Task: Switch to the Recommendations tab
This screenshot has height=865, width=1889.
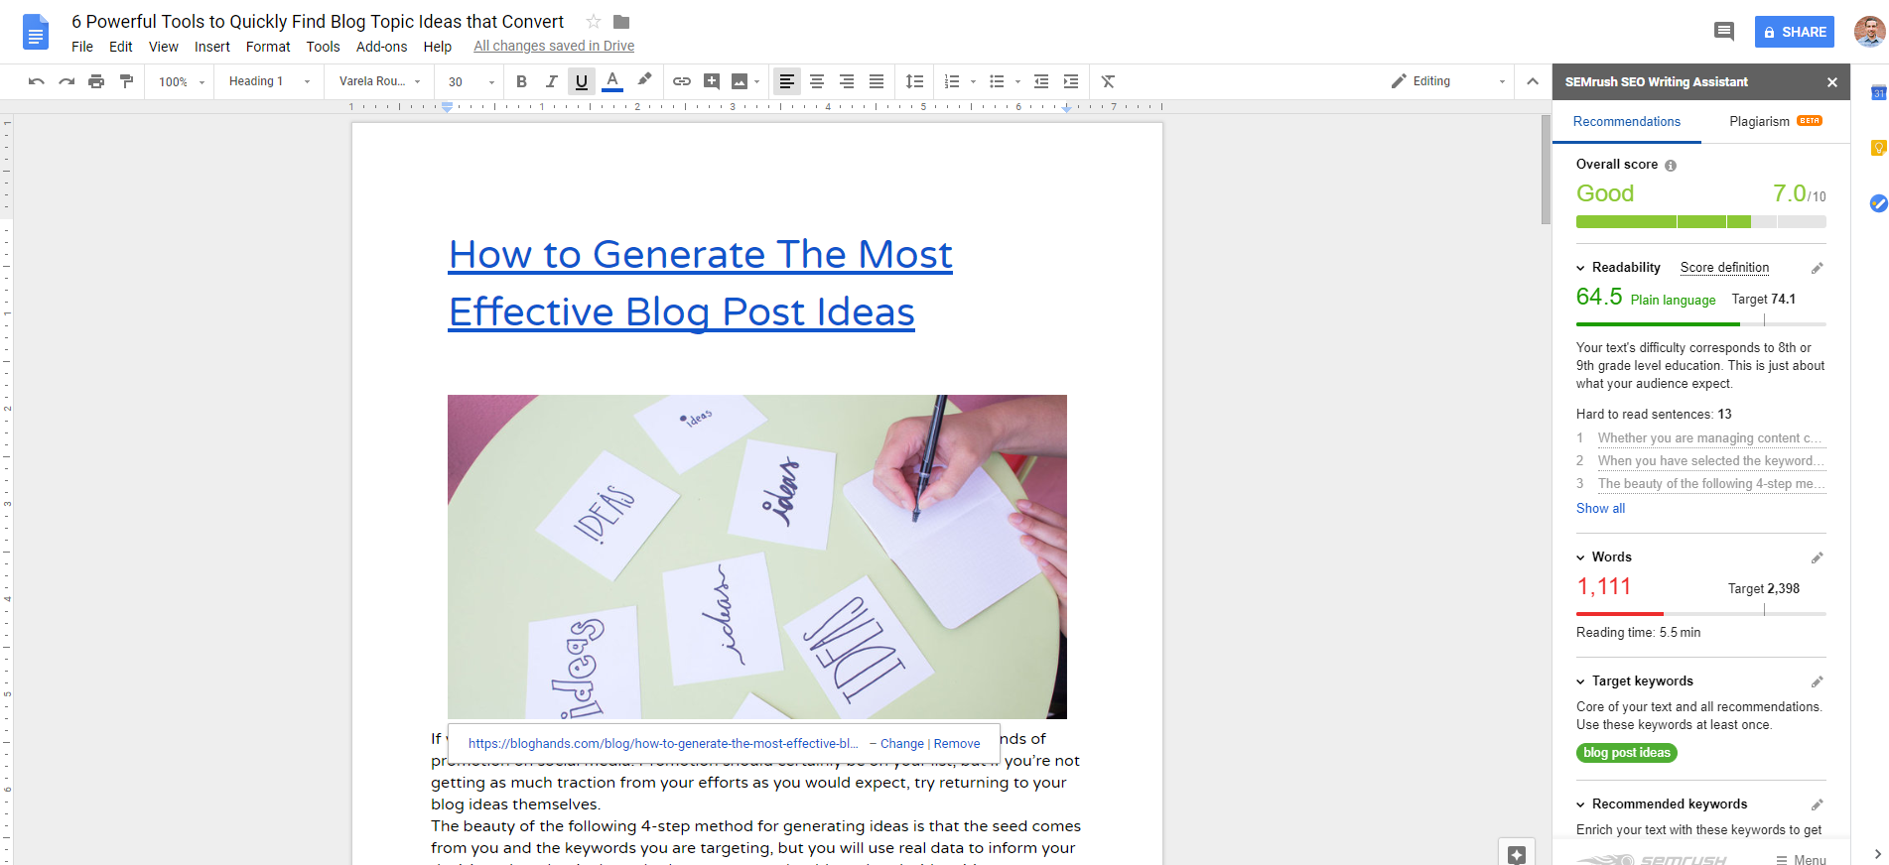Action: (1627, 121)
